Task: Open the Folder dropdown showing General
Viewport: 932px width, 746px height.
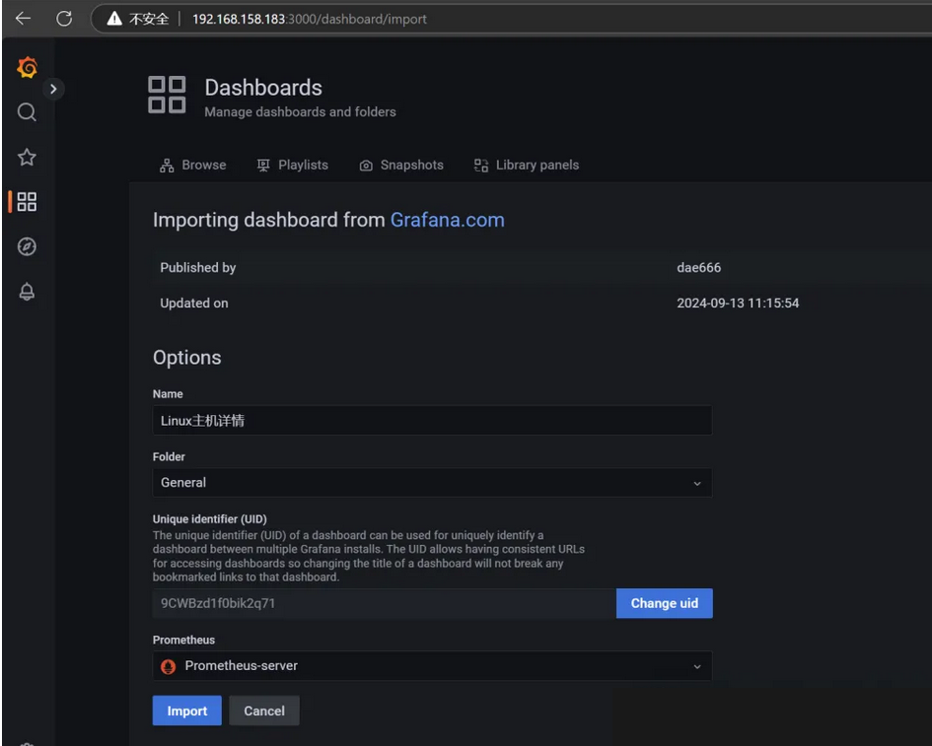Action: point(432,483)
